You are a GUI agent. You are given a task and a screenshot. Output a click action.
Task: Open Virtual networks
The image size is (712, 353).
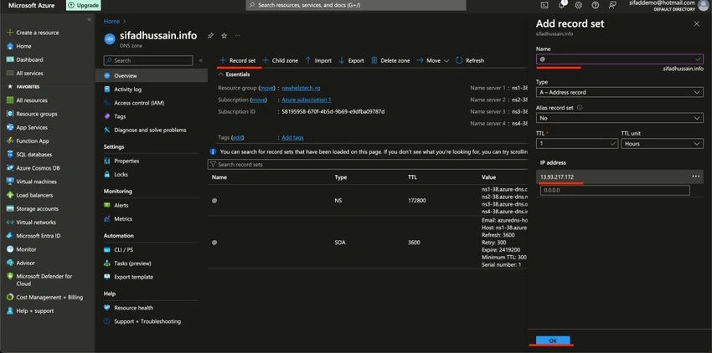[x=31, y=223]
